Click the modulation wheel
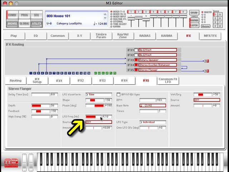The image size is (229, 172). click(x=31, y=162)
